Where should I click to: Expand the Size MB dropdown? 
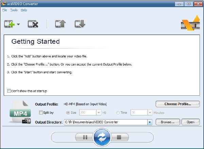click(99, 112)
